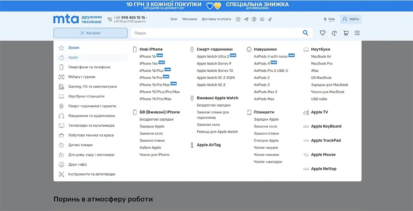Click the Увійти login button
This screenshot has height=211, width=413.
351,19
